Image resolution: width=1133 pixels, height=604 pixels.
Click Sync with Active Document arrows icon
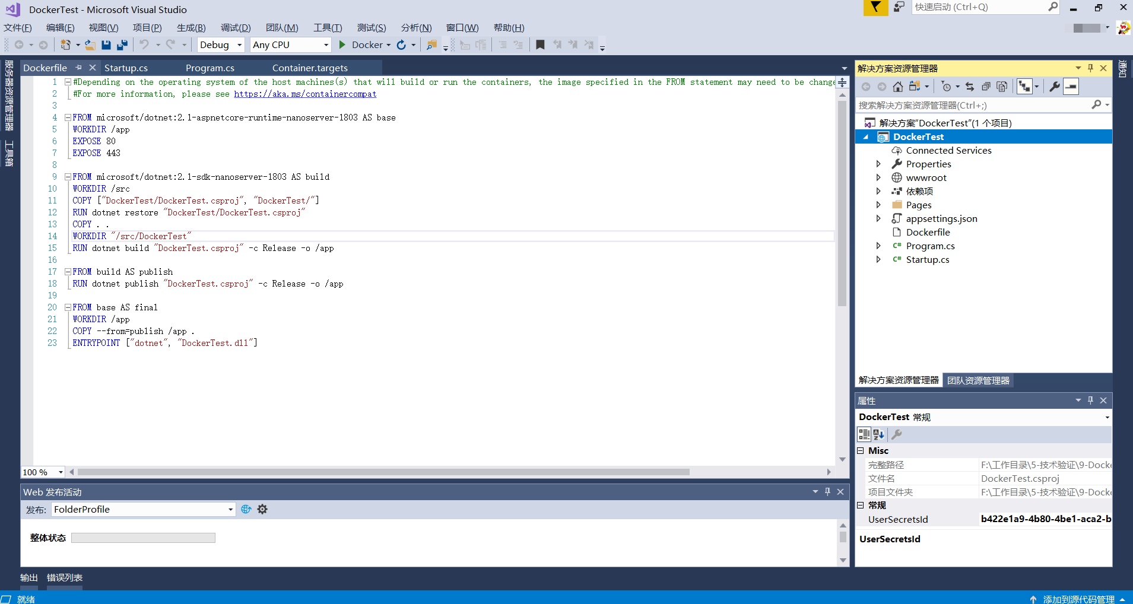[x=970, y=87]
